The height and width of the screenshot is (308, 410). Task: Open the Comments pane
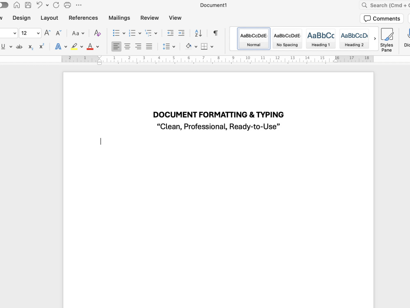coord(381,18)
